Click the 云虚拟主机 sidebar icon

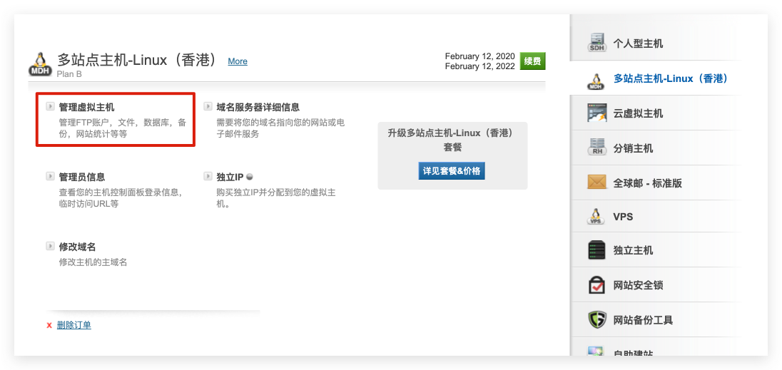[597, 113]
